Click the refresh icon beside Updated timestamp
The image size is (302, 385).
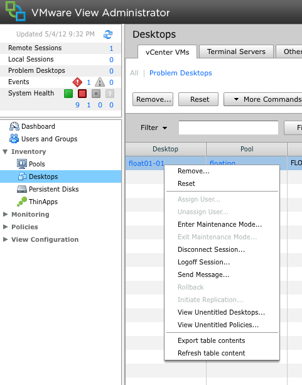108,35
